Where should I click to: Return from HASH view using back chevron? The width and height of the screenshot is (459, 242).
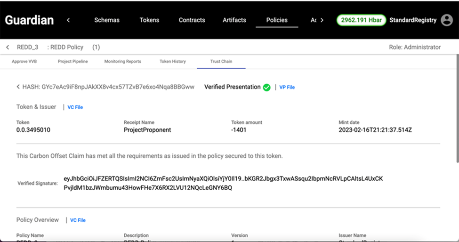click(x=18, y=87)
